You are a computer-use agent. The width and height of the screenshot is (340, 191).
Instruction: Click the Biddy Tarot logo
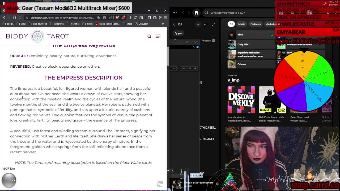[x=37, y=36]
